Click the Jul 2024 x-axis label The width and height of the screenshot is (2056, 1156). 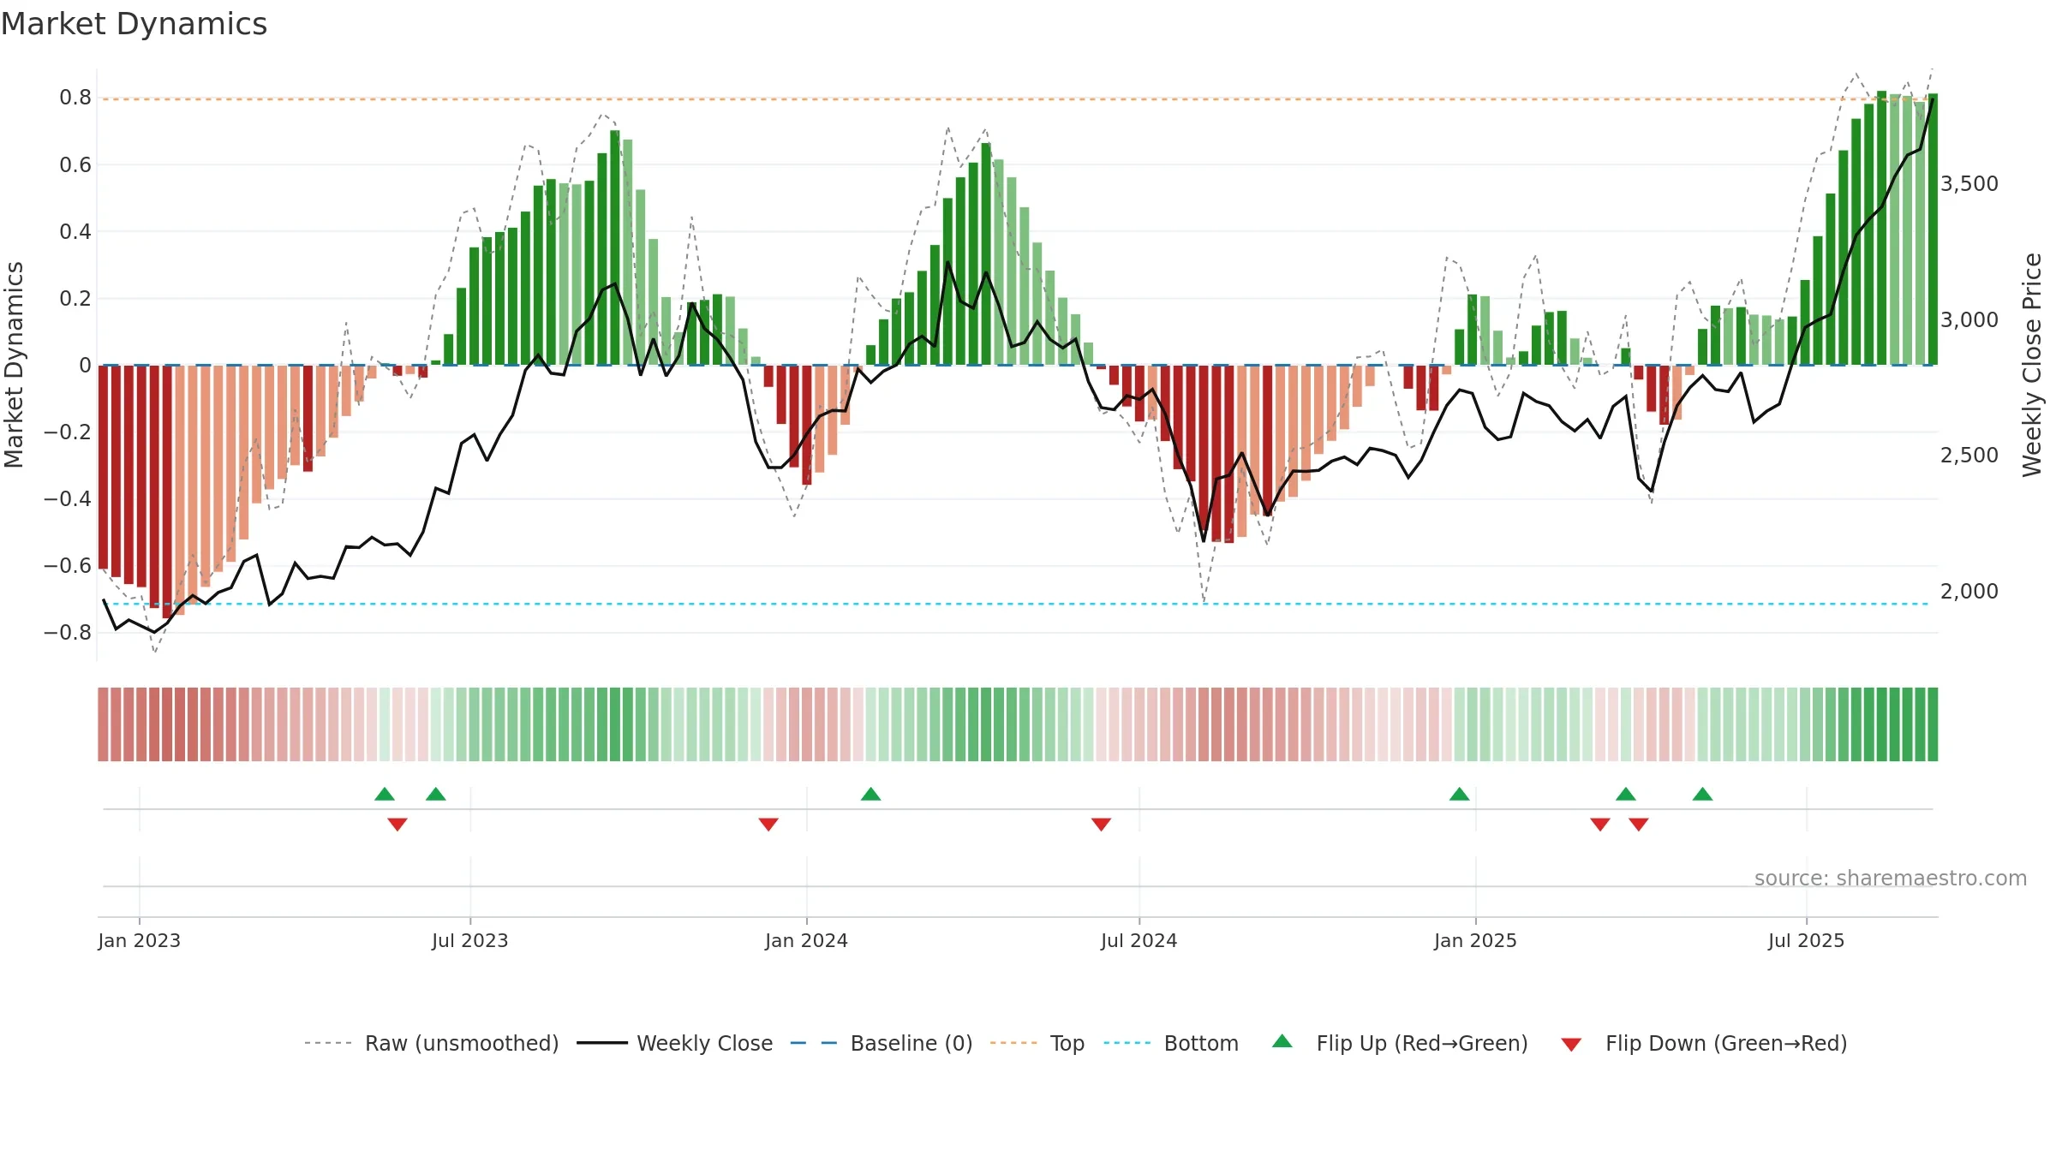point(1139,941)
